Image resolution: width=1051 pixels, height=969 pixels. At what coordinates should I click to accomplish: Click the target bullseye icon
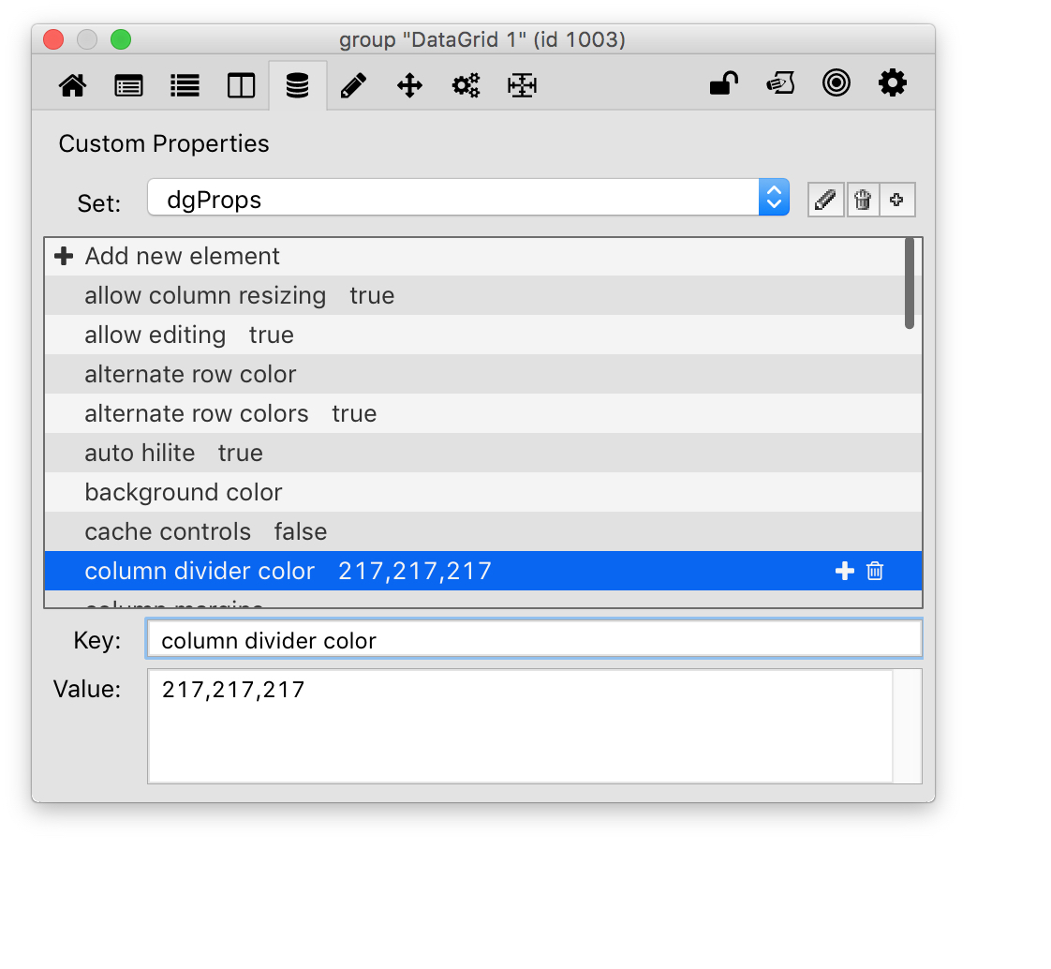(836, 84)
